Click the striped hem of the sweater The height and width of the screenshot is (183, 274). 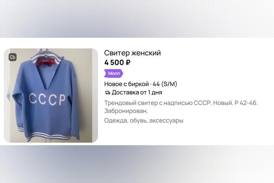pyautogui.click(x=48, y=136)
